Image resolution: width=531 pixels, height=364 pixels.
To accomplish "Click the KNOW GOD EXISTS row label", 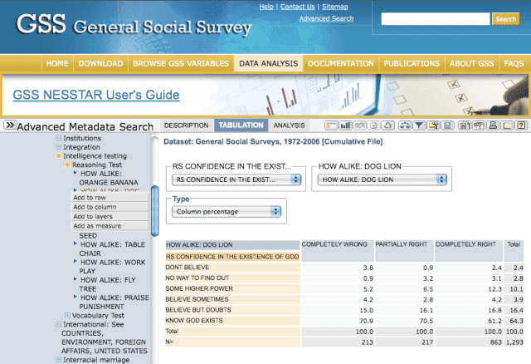I will point(194,321).
